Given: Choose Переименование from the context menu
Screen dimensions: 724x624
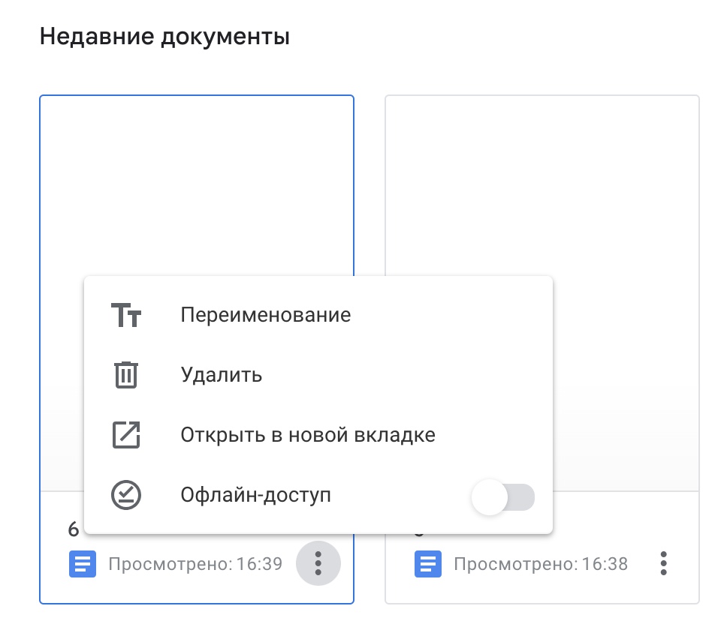Looking at the screenshot, I should [x=266, y=315].
